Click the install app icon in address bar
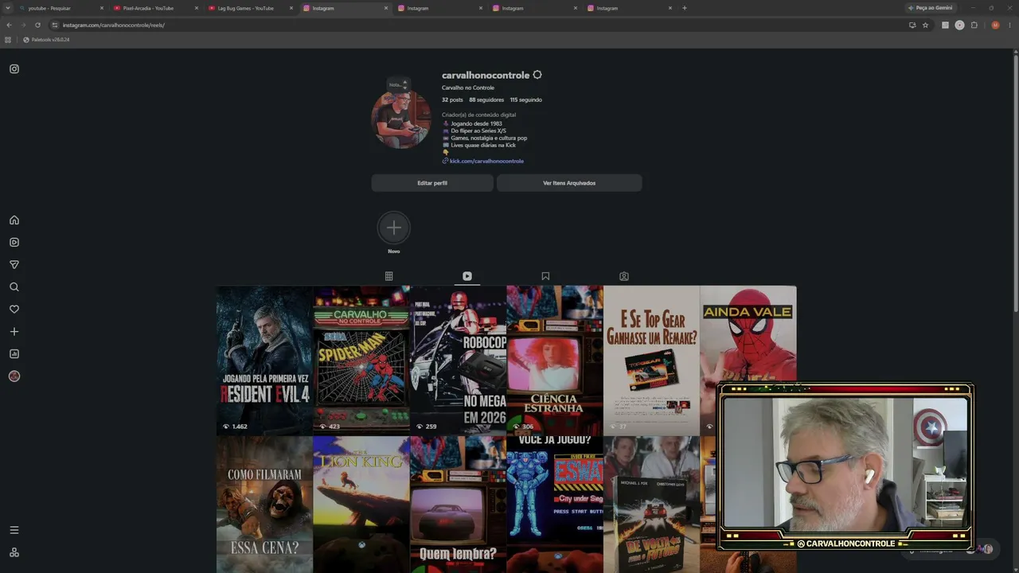 (x=912, y=25)
